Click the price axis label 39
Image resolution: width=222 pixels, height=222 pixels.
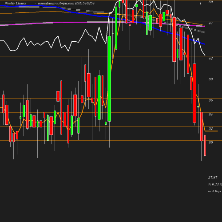click(210, 79)
